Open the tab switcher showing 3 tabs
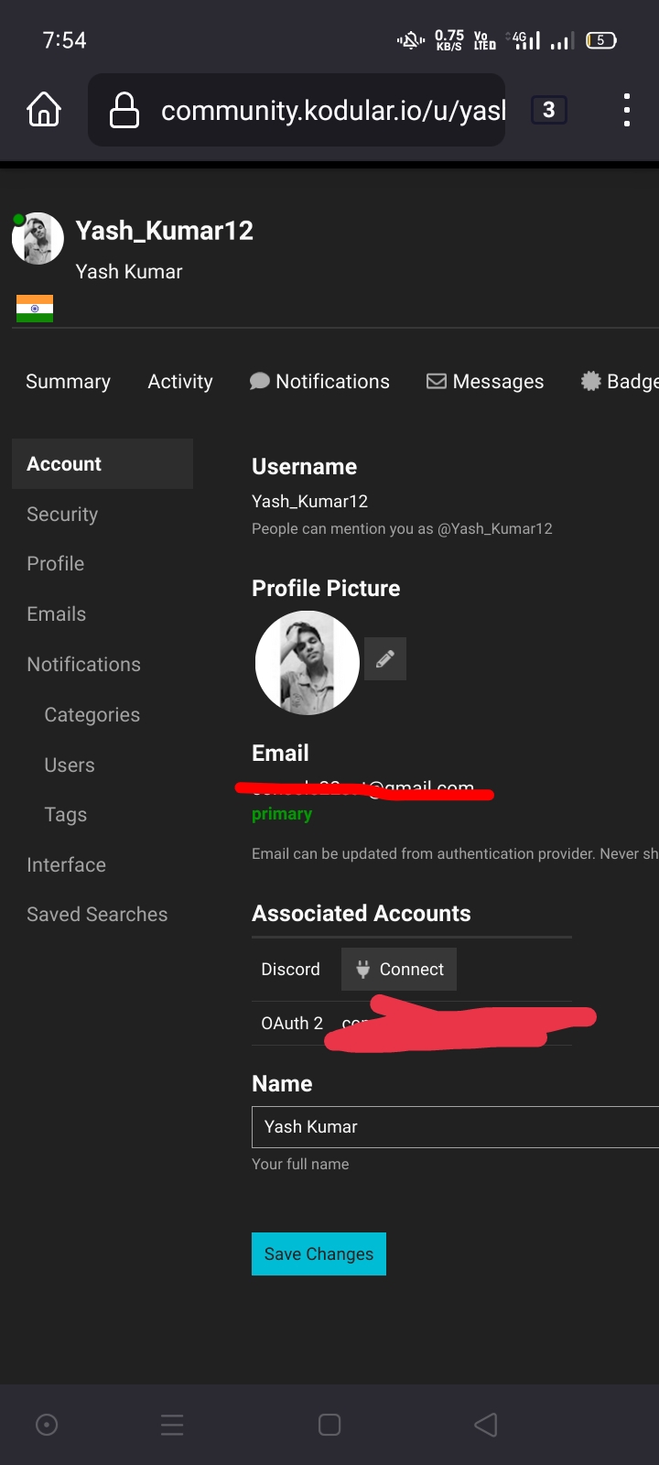 pyautogui.click(x=549, y=110)
